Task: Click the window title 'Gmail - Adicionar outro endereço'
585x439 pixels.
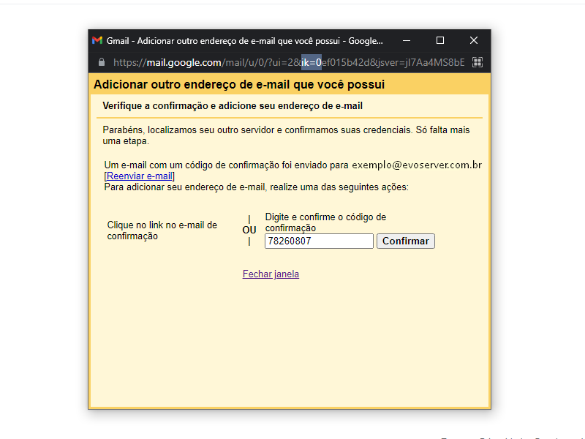Action: 245,41
